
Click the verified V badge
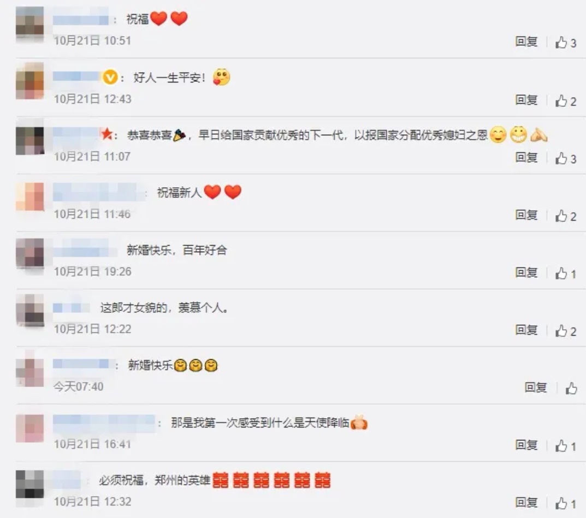tap(110, 78)
